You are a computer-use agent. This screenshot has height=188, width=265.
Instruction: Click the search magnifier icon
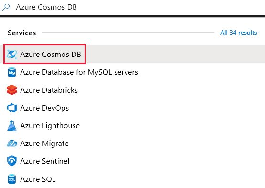coord(6,7)
